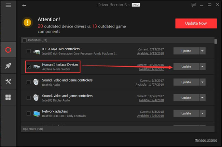Check the Network adapters Realtek PCIe checkbox
Image resolution: width=222 pixels, height=147 pixels.
(x=28, y=113)
